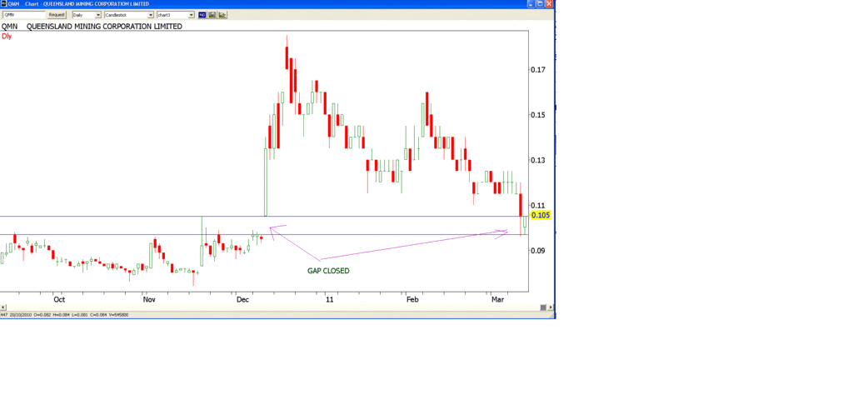Click the 0.15 price axis label
853x420 pixels.
(x=537, y=115)
